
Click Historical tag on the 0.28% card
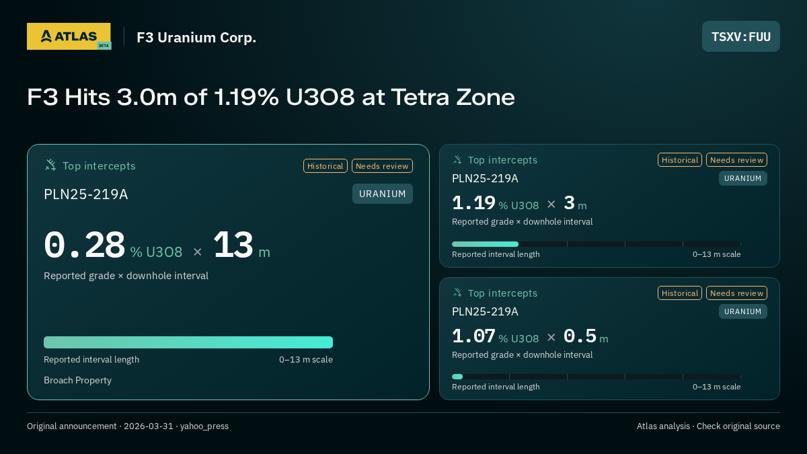325,166
